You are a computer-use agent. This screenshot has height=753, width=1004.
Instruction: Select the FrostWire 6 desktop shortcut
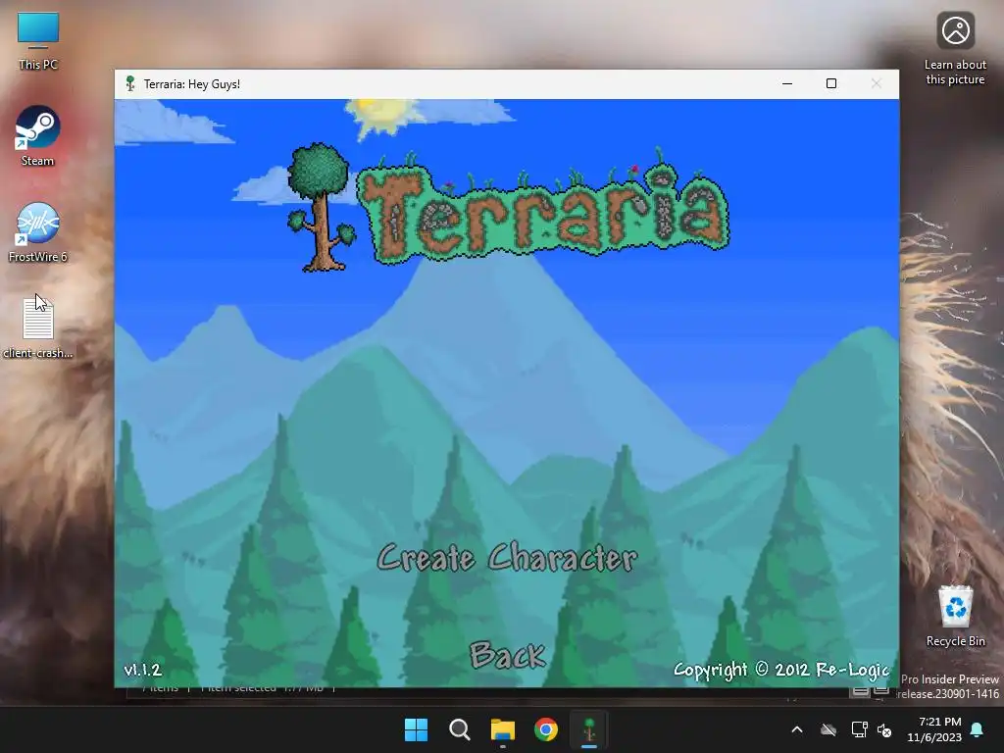tap(38, 232)
